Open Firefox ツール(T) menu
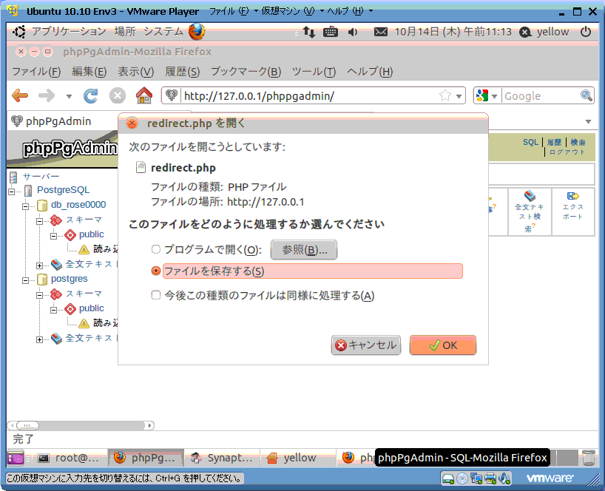605x491 pixels. (314, 72)
